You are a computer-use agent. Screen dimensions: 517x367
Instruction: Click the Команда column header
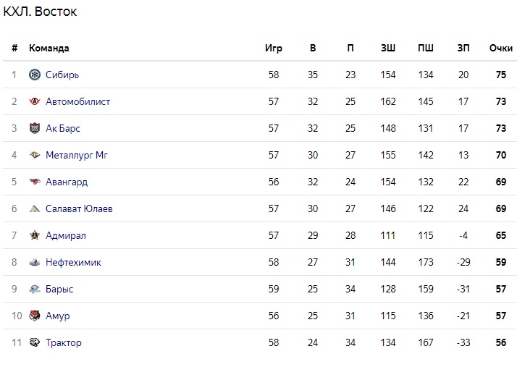[49, 48]
